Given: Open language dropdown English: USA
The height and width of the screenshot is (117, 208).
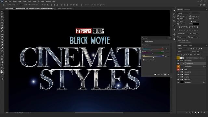Looking at the screenshot, I should (183, 34).
